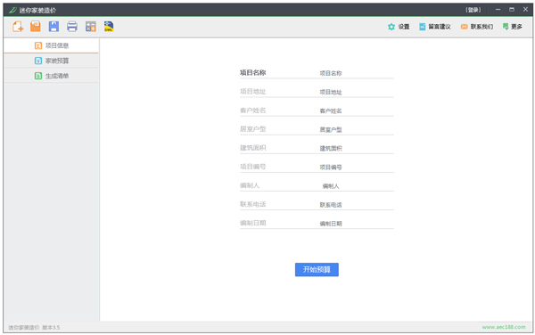Switch to the 家装预算 tab

tap(51, 61)
